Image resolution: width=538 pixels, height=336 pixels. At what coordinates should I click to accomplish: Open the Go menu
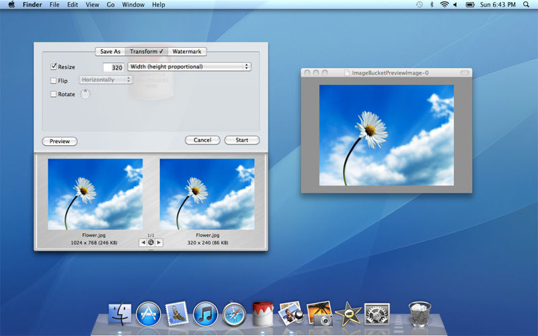(110, 5)
